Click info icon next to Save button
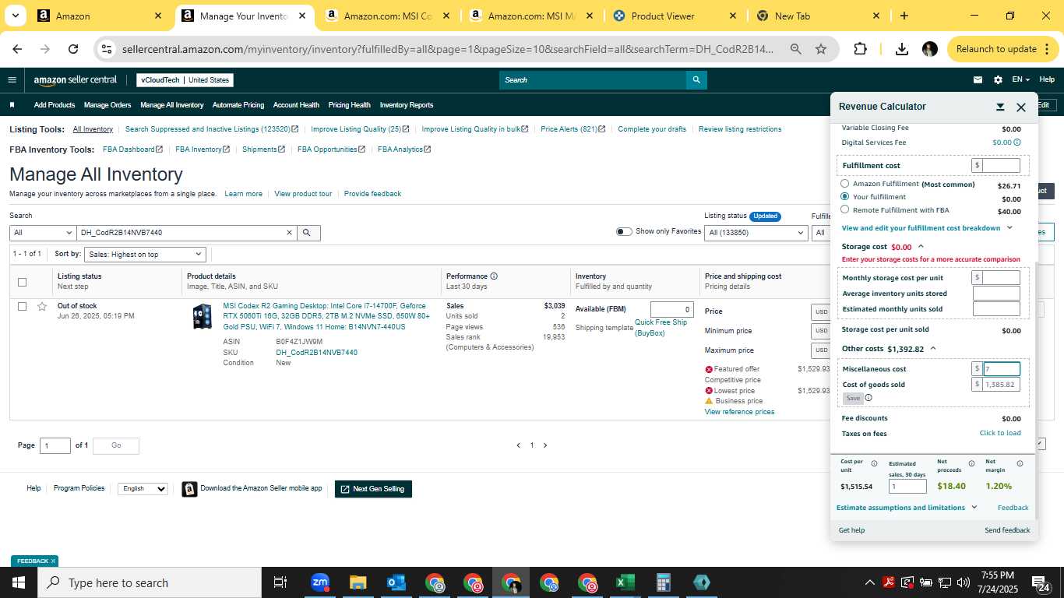The width and height of the screenshot is (1064, 598). tap(868, 398)
